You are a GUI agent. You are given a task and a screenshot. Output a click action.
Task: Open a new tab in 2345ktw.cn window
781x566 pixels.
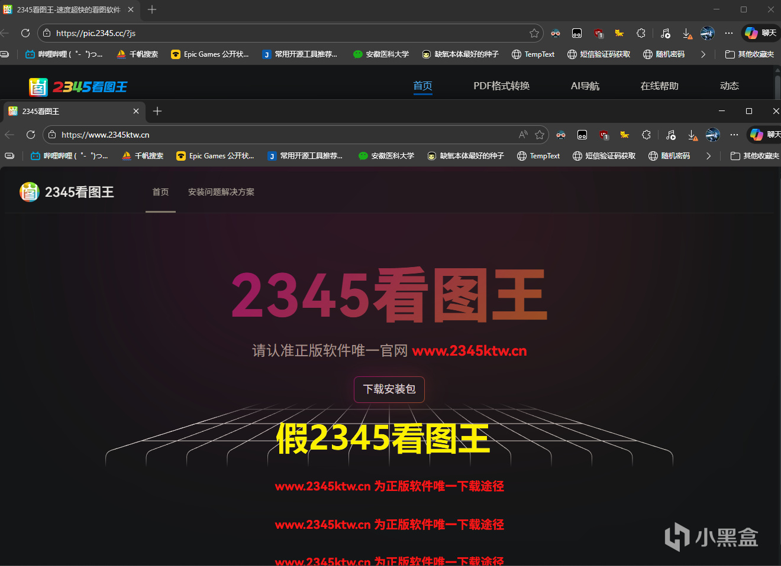point(157,111)
